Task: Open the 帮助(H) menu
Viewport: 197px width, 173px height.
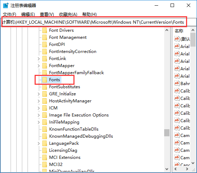Action: coord(89,14)
